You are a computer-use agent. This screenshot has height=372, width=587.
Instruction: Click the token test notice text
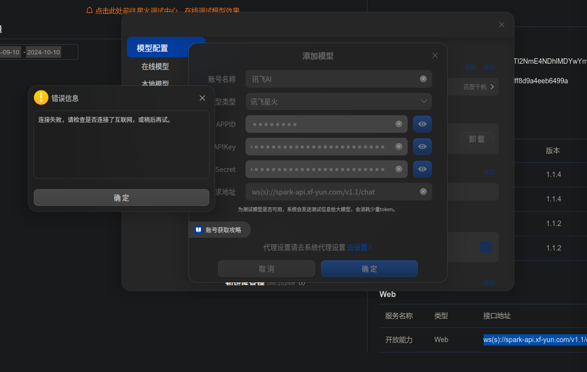point(318,209)
